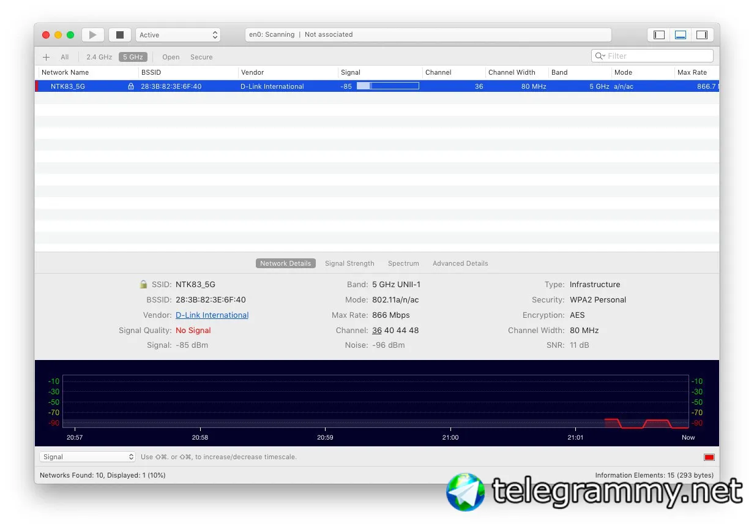The width and height of the screenshot is (754, 529).
Task: Start scanning with the play button
Action: 93,35
